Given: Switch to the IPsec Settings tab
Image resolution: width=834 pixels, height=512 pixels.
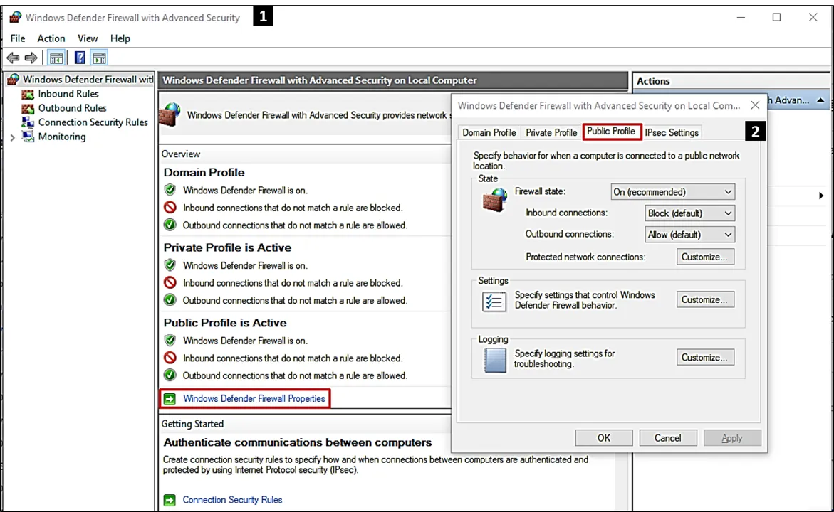Looking at the screenshot, I should pyautogui.click(x=672, y=132).
